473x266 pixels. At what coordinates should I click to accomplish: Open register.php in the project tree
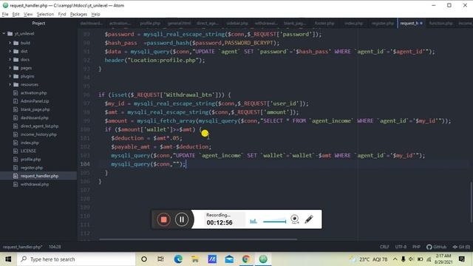pyautogui.click(x=32, y=168)
